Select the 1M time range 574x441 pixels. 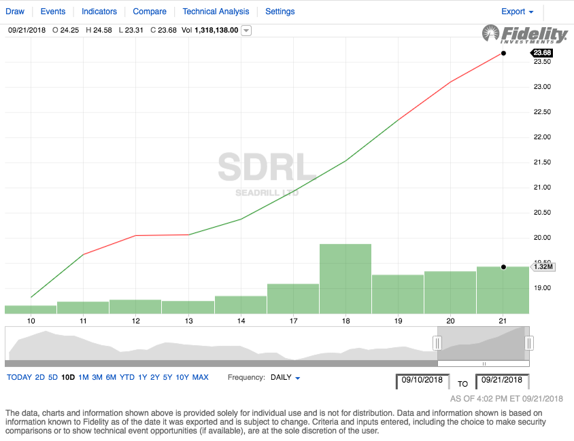click(84, 377)
